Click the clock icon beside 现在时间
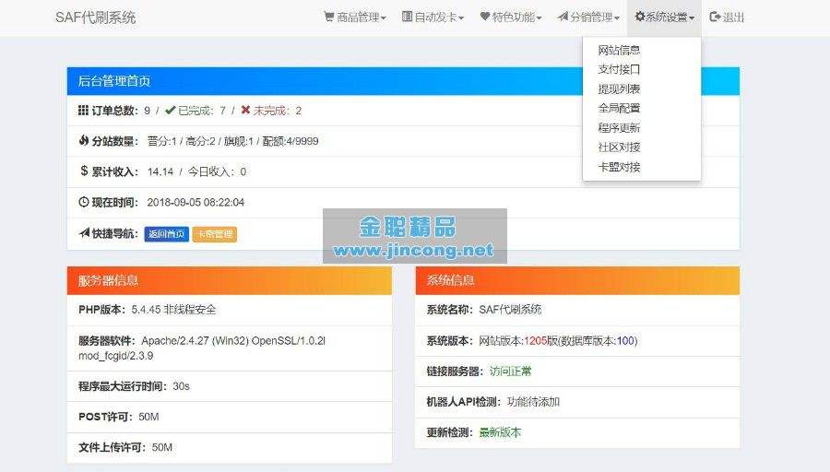 pyautogui.click(x=84, y=202)
